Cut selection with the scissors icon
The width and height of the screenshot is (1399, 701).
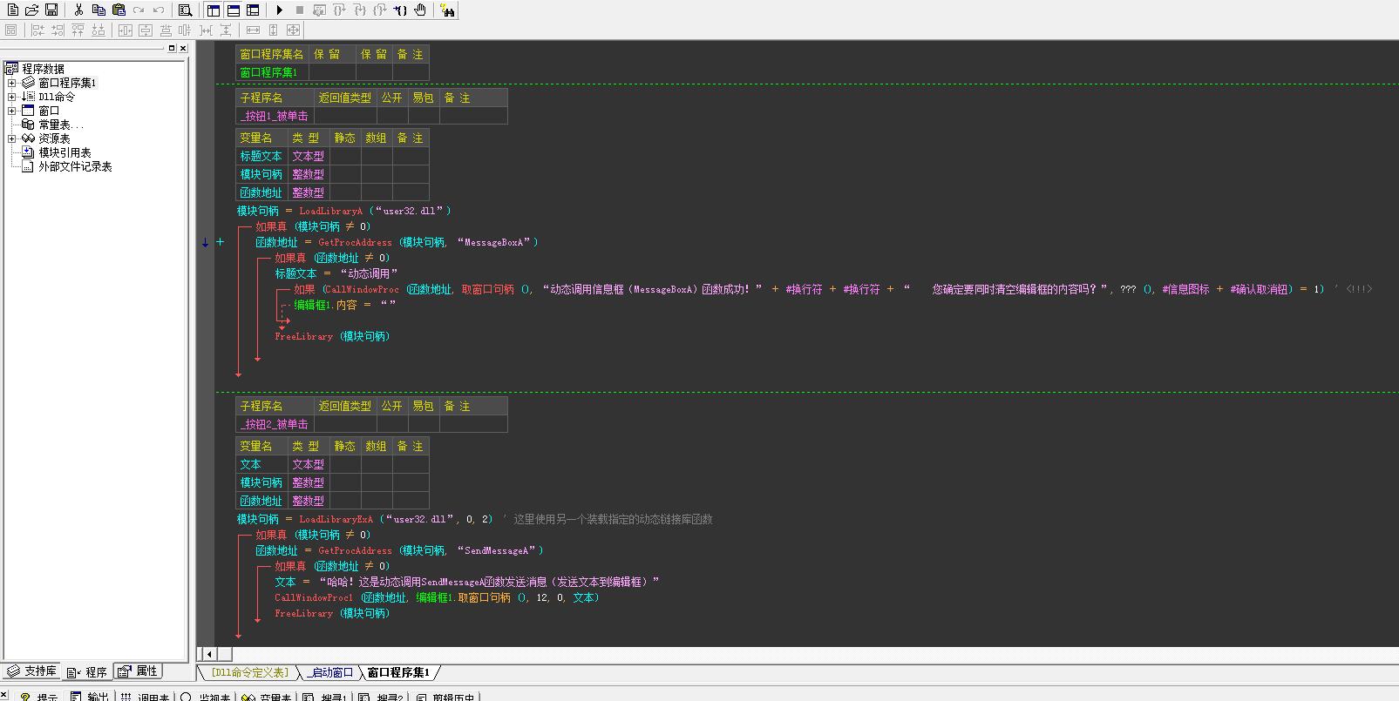coord(78,10)
